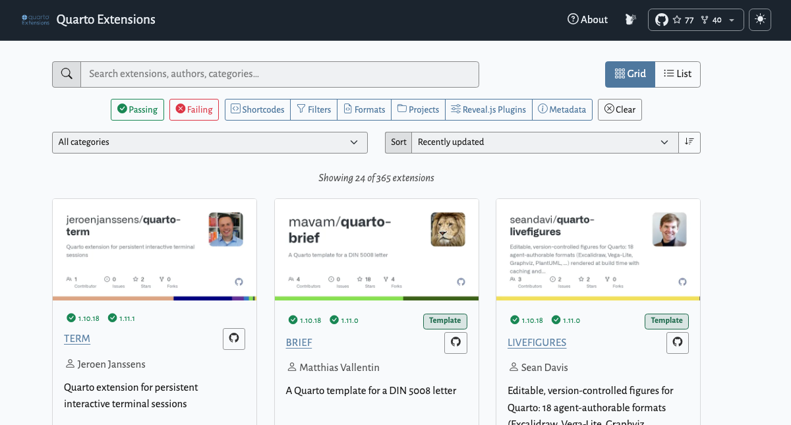791x425 pixels.
Task: Open GitHub repo button for BRIEF
Action: [456, 343]
